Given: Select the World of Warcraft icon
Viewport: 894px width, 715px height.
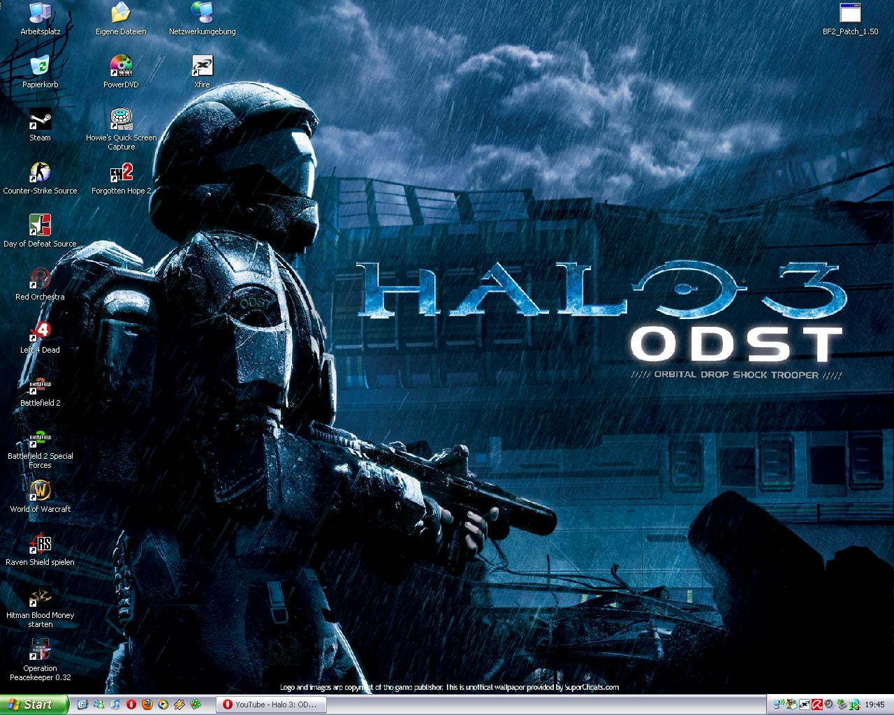Looking at the screenshot, I should [40, 492].
